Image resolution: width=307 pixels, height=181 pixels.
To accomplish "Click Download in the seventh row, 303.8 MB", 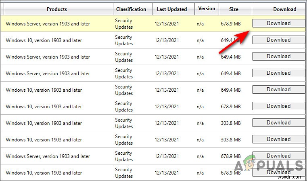I will click(x=278, y=122).
